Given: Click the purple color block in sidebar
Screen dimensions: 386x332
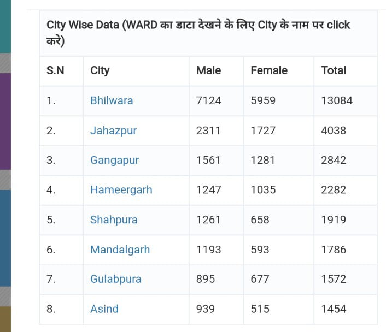Looking at the screenshot, I should coord(5,121).
